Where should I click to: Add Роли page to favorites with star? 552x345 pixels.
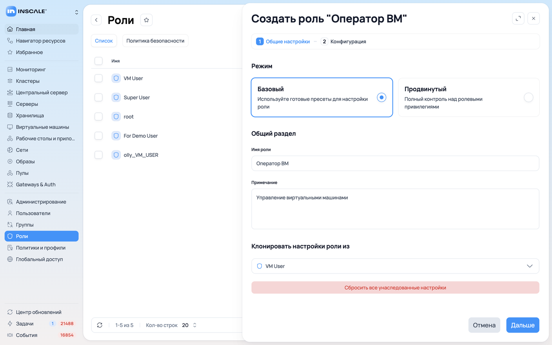[147, 20]
